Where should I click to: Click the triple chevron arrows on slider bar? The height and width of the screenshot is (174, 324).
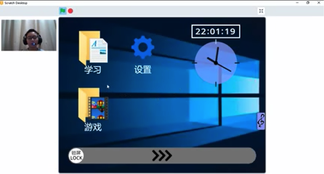162,156
